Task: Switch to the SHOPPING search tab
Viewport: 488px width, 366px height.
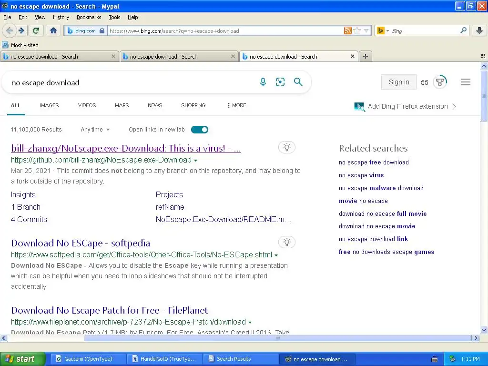Action: (x=193, y=105)
